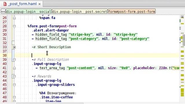Click the -# Rewards comment
Image resolution: width=185 pixels, height=104 pixels.
(42, 76)
